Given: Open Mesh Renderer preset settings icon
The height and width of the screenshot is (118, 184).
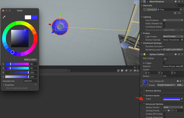Looking at the screenshot, I should click(179, 2).
